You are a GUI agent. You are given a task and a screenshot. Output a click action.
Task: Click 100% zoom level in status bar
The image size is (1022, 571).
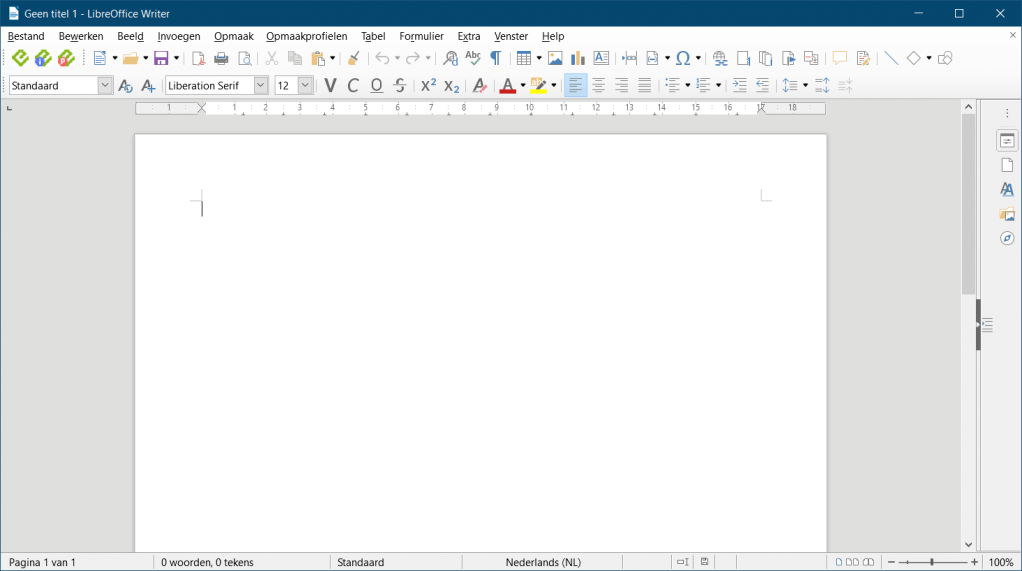click(1001, 562)
